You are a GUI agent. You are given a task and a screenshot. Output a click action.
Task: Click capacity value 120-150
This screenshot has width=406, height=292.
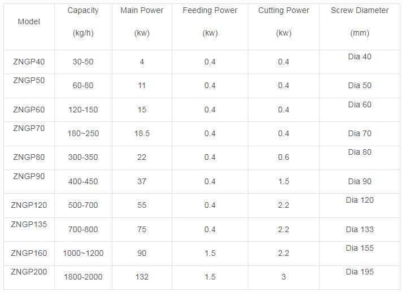[83, 110]
